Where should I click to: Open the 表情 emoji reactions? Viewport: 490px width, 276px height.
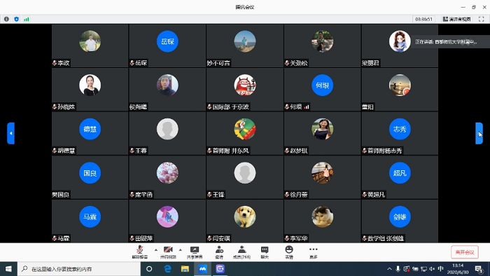[289, 252]
